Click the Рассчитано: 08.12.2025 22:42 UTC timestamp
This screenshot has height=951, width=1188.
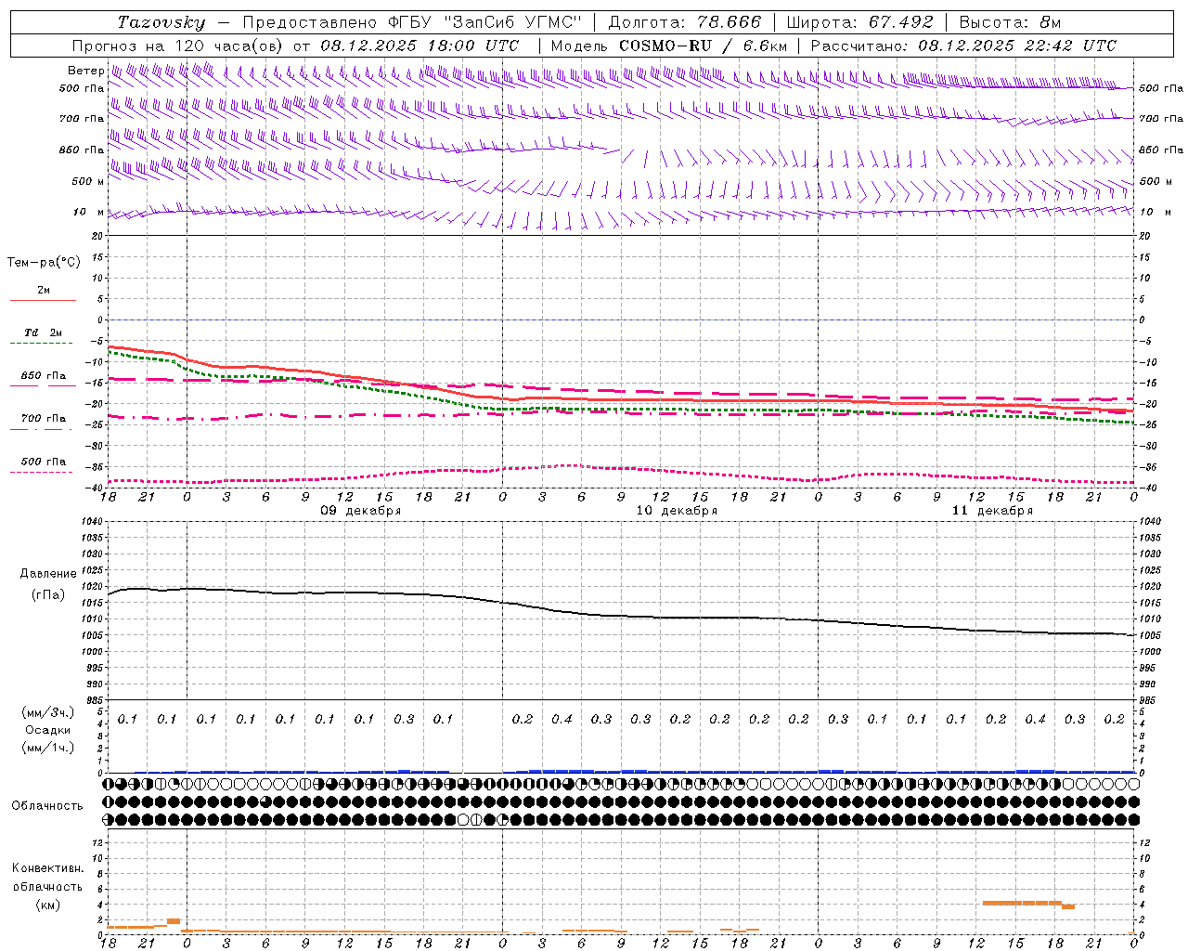[x=963, y=46]
